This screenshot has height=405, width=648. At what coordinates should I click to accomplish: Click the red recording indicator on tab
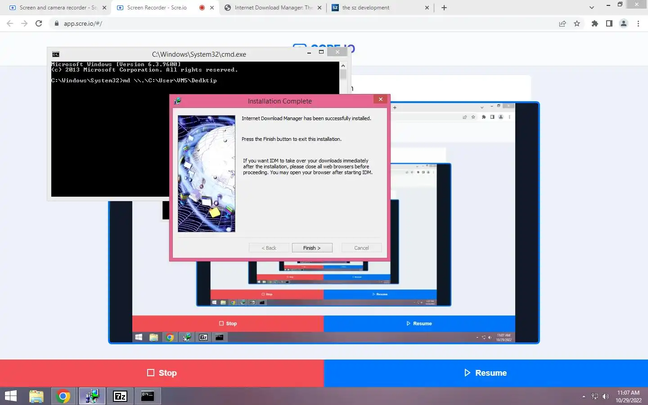coord(202,8)
